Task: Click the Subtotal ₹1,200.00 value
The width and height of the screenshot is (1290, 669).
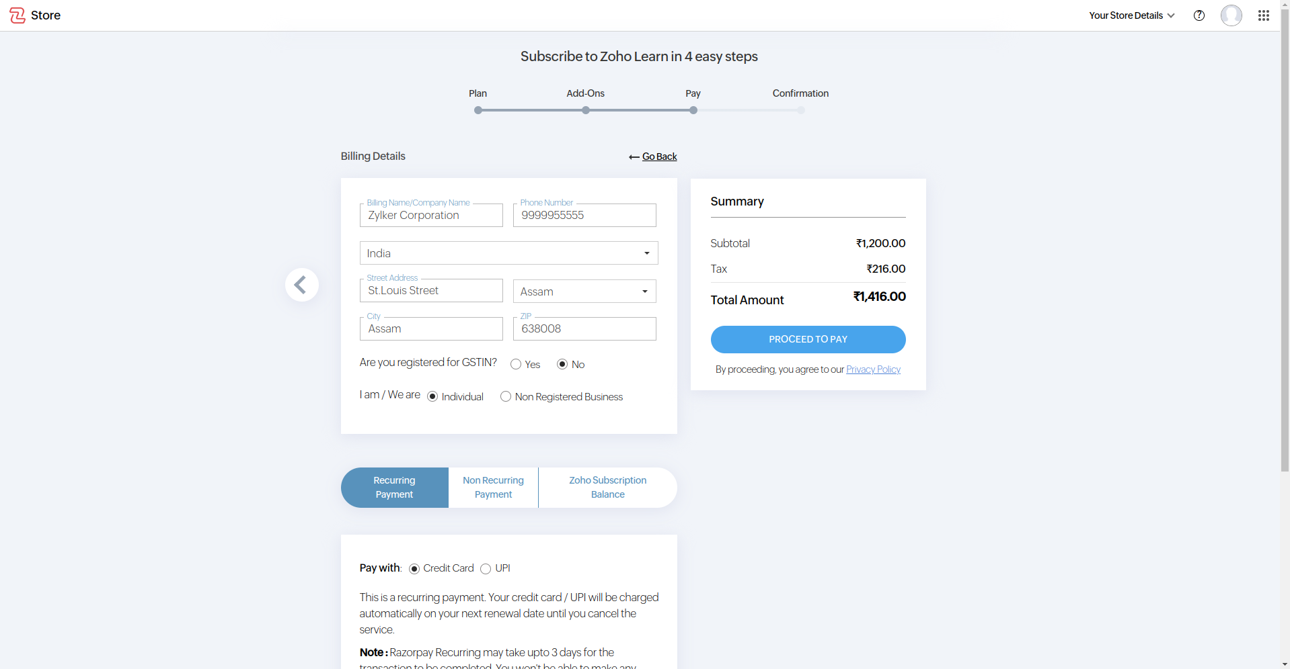Action: click(880, 243)
